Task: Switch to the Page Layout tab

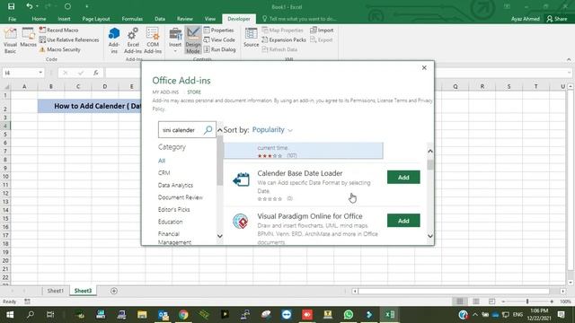Action: (x=96, y=19)
